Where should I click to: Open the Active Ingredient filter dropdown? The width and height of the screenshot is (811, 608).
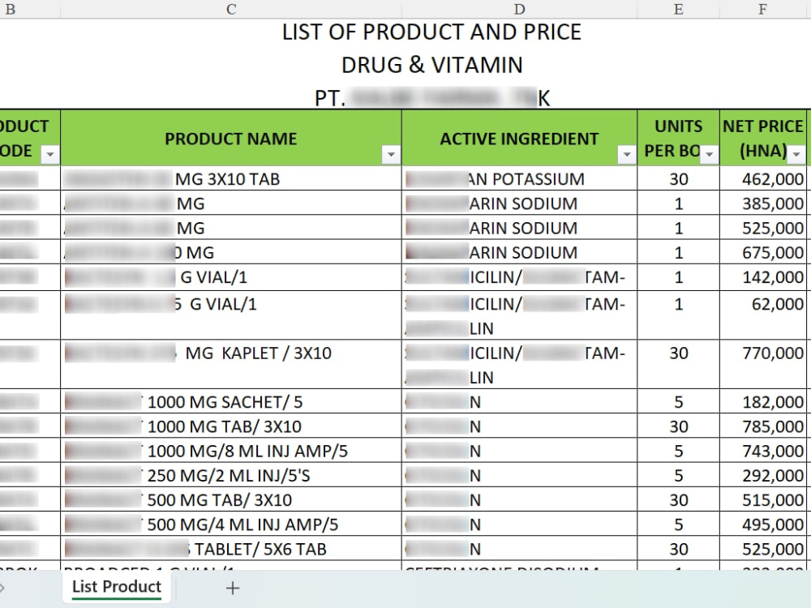click(626, 154)
